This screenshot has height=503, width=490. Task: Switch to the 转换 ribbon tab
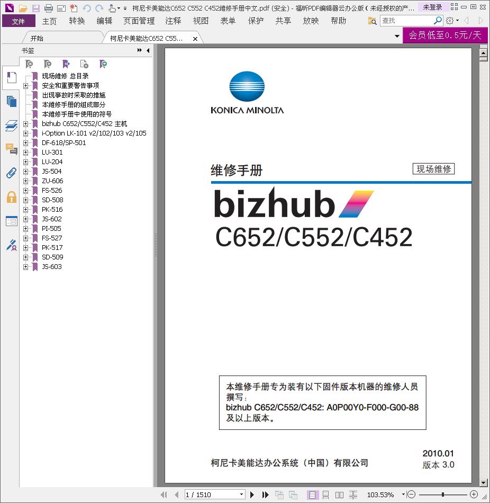pos(77,21)
